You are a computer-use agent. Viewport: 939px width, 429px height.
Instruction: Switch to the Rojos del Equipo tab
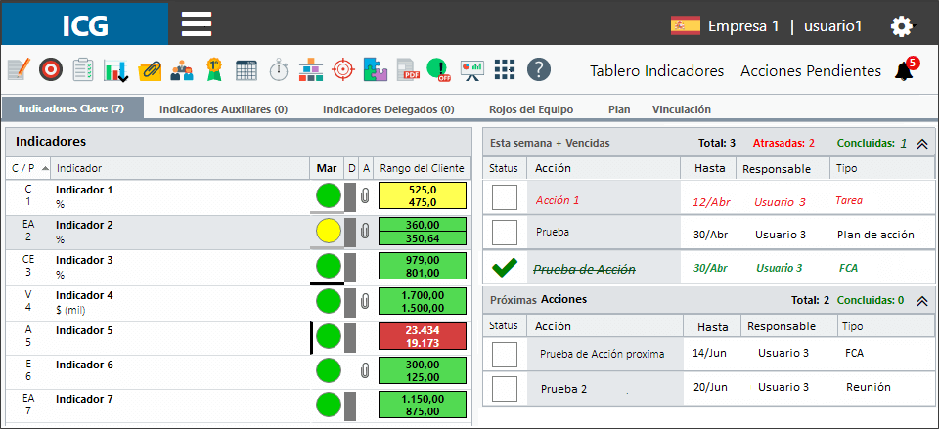(530, 109)
